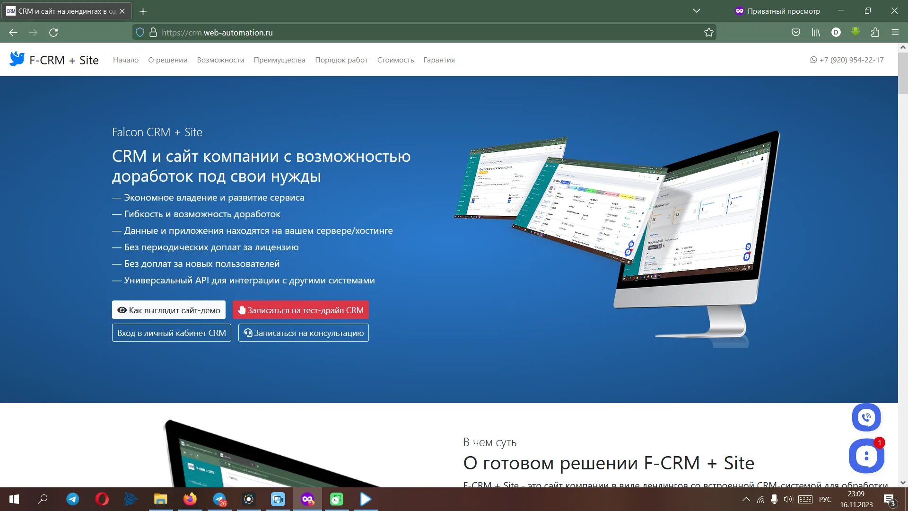Click Как выглядит сайт-демо button

click(169, 310)
